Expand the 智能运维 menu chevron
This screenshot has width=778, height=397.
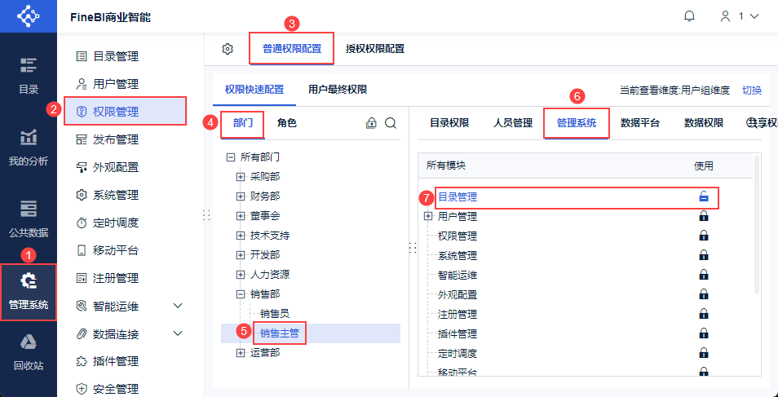179,307
